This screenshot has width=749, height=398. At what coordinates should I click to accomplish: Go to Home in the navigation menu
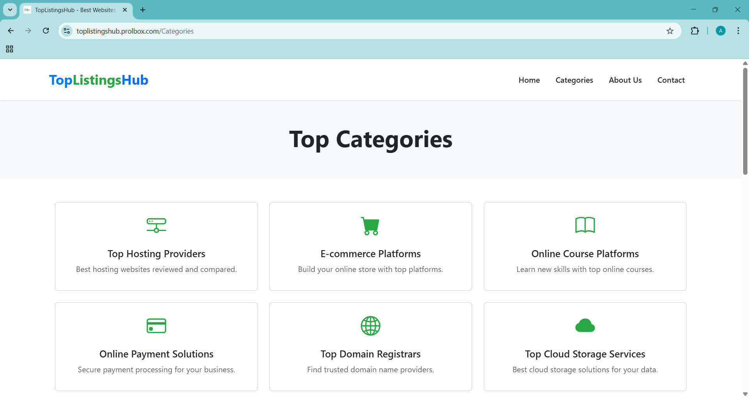tap(529, 80)
